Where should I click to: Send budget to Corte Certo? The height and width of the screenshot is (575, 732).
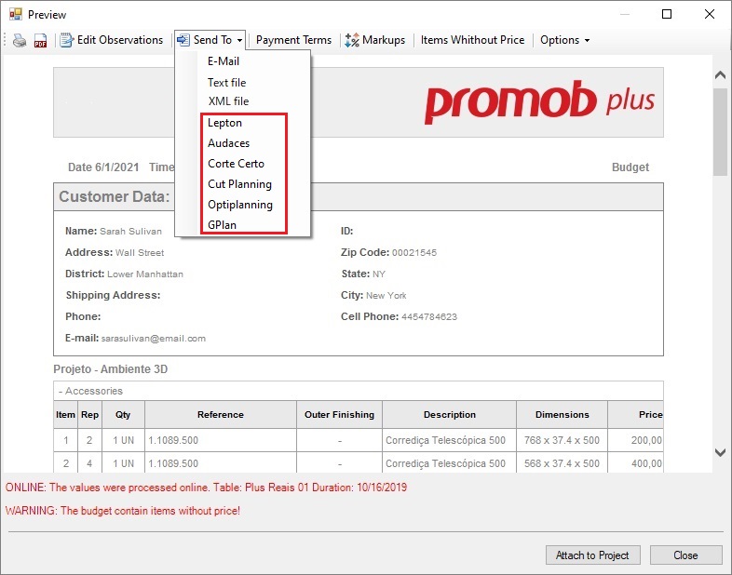pyautogui.click(x=236, y=164)
